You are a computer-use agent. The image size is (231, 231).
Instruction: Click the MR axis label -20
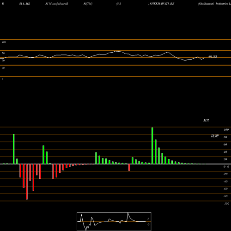click(225, 174)
